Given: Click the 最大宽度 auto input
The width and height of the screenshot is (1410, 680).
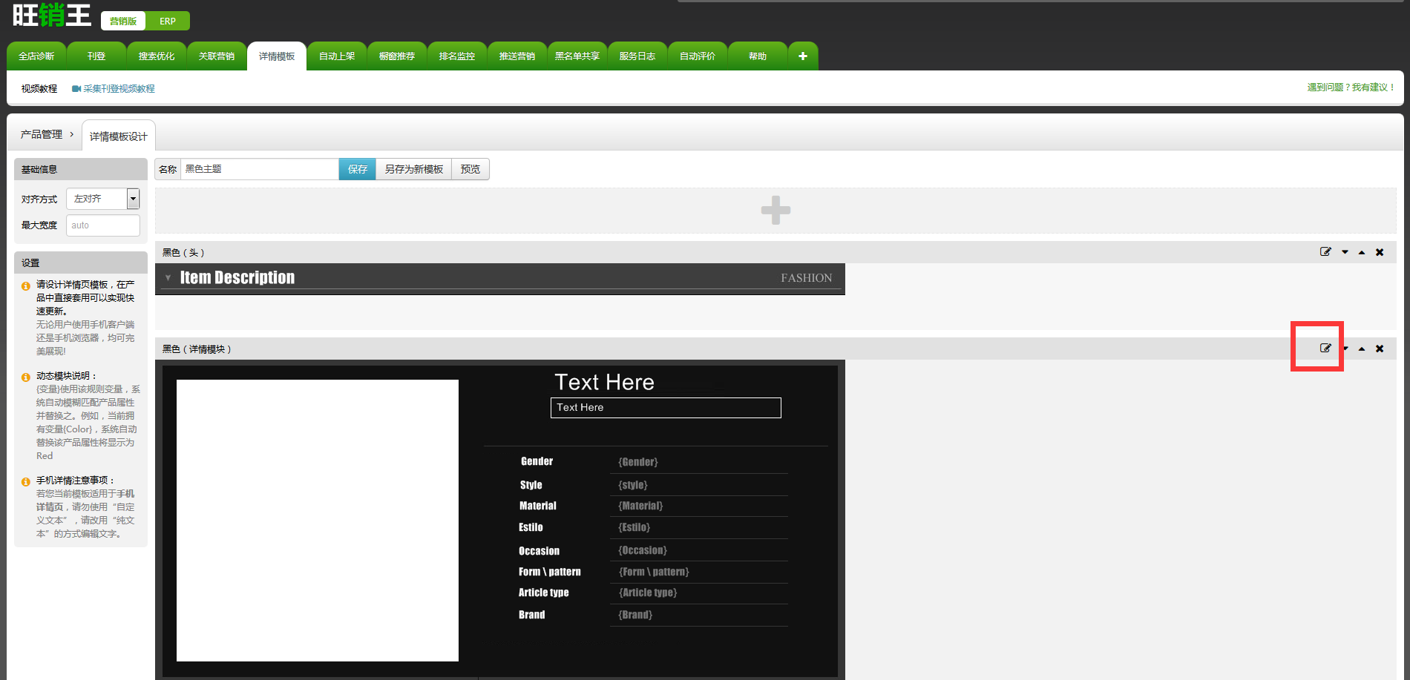Looking at the screenshot, I should pyautogui.click(x=103, y=225).
